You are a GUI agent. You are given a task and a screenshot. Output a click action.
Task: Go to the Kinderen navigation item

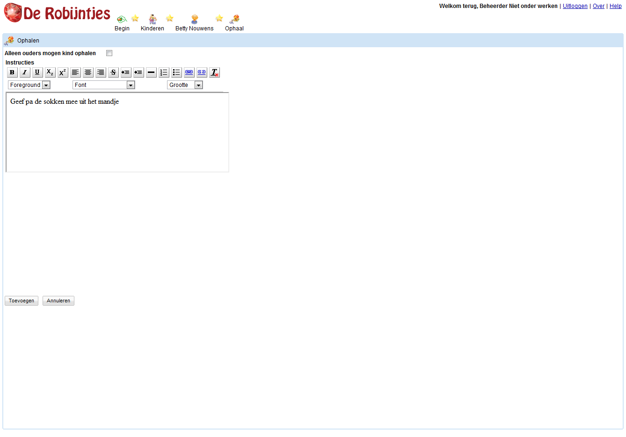tap(153, 23)
